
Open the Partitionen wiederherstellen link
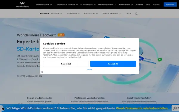(x=89, y=98)
